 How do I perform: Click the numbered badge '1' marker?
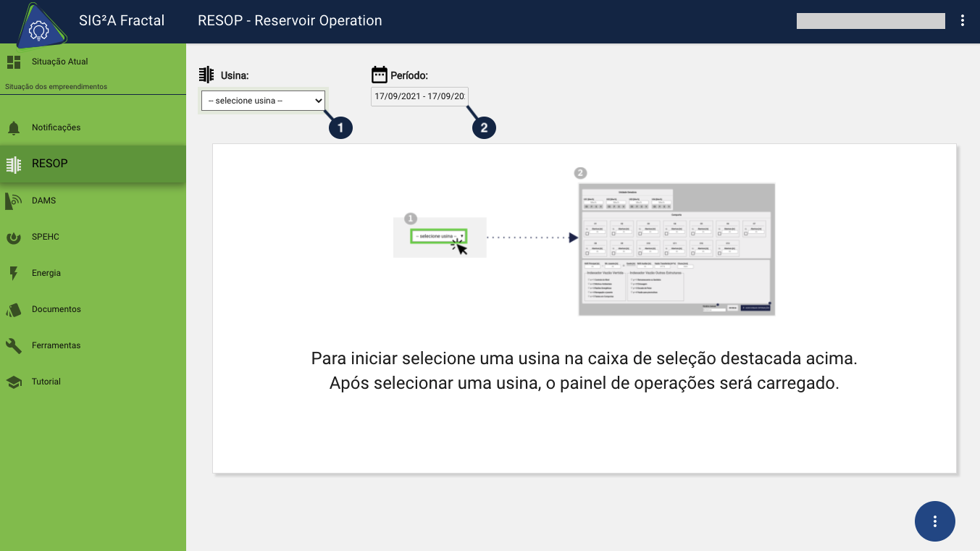(340, 127)
